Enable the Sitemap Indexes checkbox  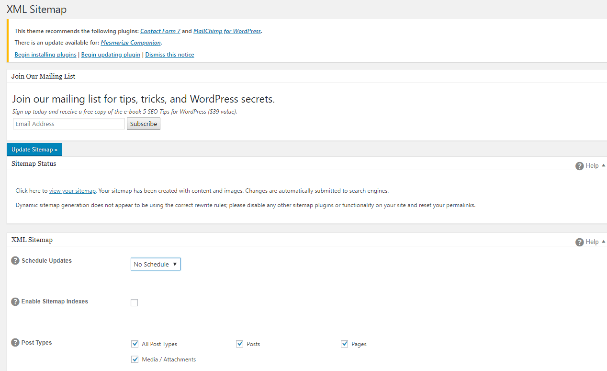135,302
